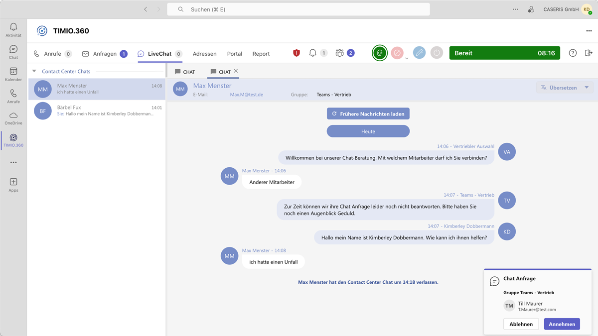Click the Suchen search field

(299, 9)
